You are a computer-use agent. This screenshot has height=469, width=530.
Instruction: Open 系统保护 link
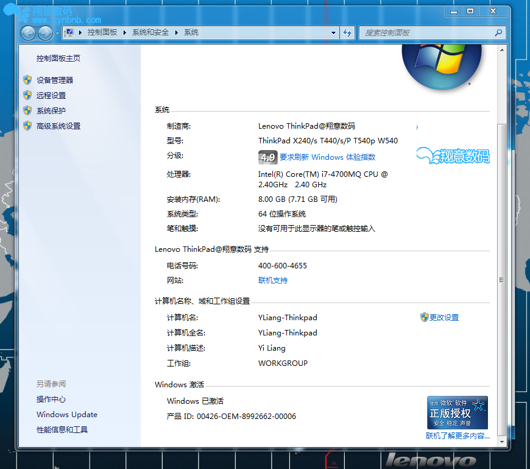51,110
